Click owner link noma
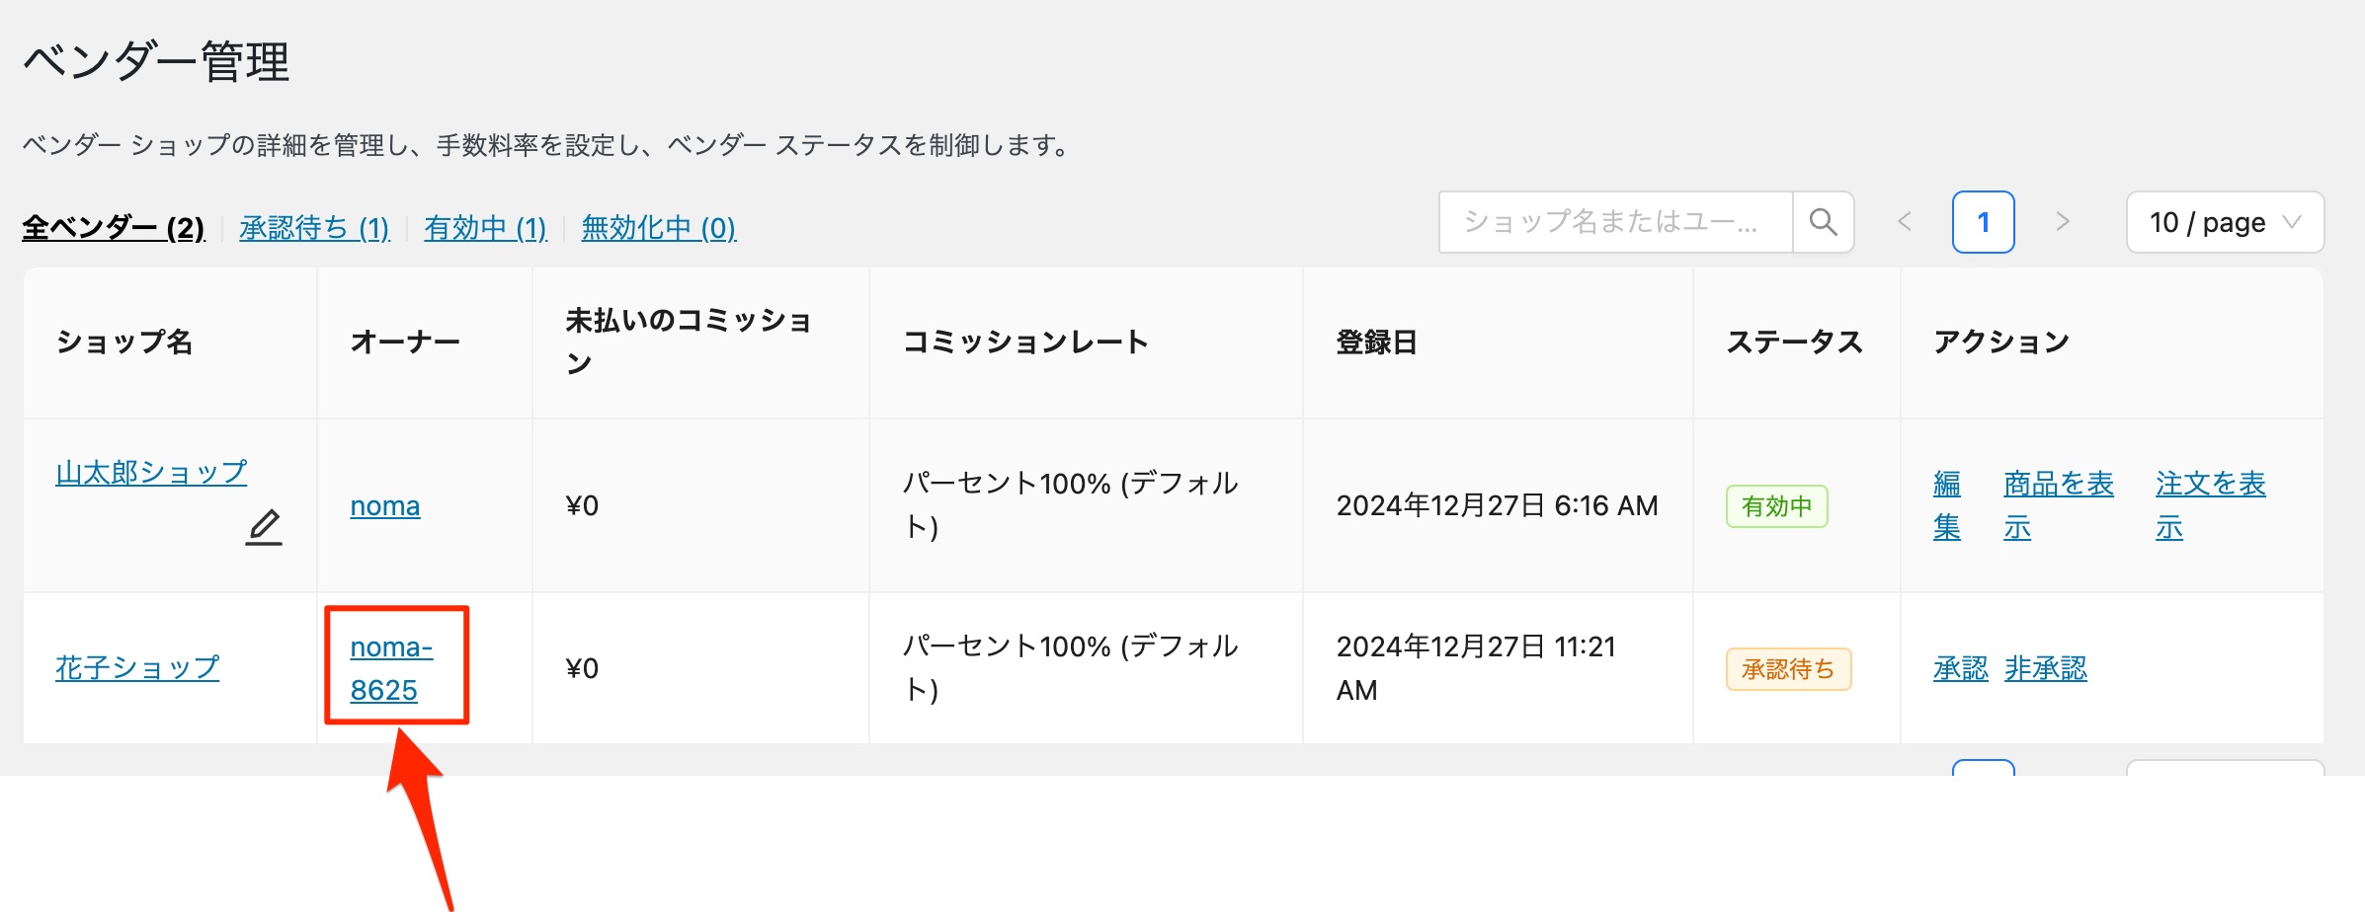The width and height of the screenshot is (2365, 912). pos(385,506)
